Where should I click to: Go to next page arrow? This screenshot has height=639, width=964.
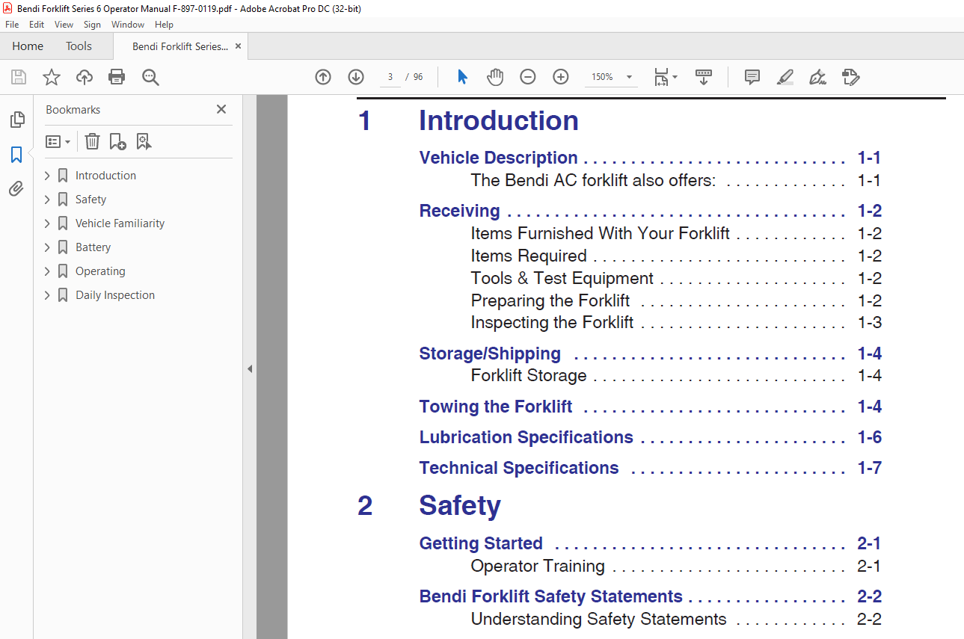[x=356, y=77]
